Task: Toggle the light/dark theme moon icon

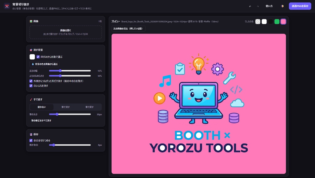Action: [282, 6]
